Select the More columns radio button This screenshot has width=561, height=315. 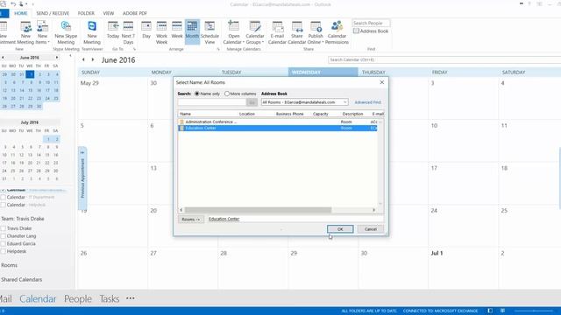[227, 94]
